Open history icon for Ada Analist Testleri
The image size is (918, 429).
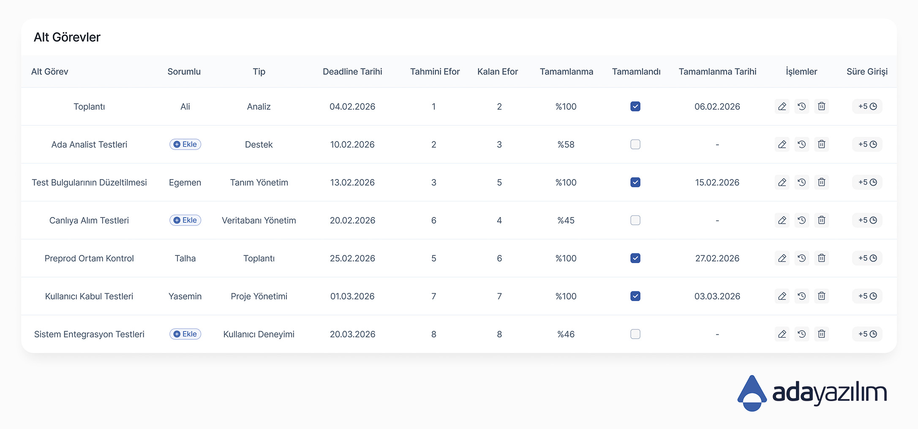point(801,144)
